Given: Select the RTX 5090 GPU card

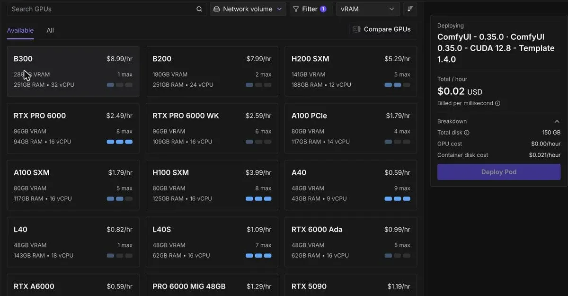Looking at the screenshot, I should (351, 285).
